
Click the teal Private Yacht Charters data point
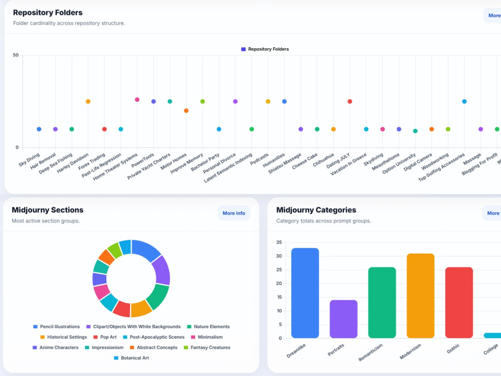point(170,101)
